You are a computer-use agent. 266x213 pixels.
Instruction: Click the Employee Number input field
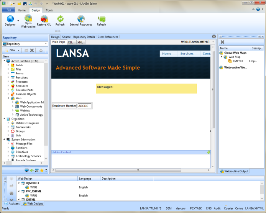pos(85,106)
